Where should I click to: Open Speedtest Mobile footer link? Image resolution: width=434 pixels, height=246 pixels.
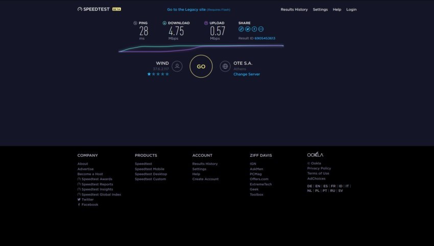pyautogui.click(x=150, y=169)
